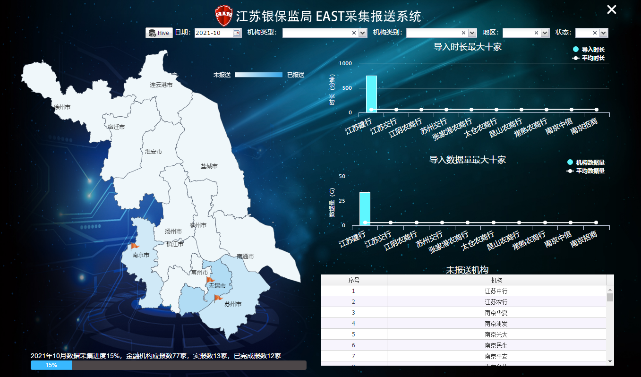Expand the 机构类型 dropdown arrow
Image resolution: width=641 pixels, height=377 pixels.
(x=363, y=33)
